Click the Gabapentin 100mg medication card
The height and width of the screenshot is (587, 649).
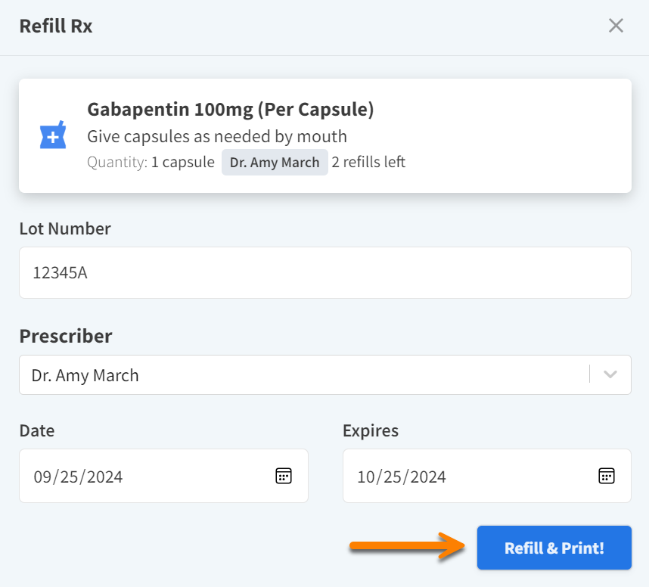click(x=324, y=135)
